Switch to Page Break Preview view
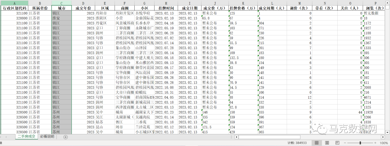Screen dimensions: 390x146 coord(337,143)
